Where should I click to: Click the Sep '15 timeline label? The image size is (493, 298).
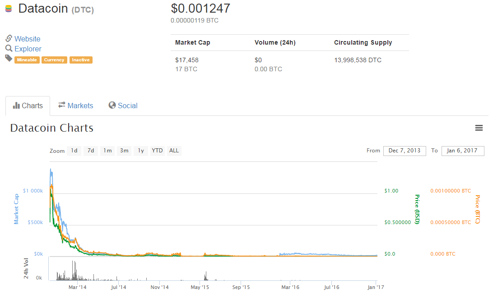tap(241, 287)
